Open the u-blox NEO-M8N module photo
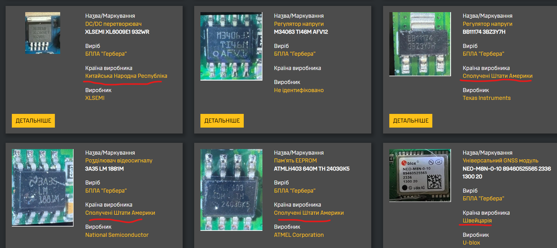 point(420,175)
